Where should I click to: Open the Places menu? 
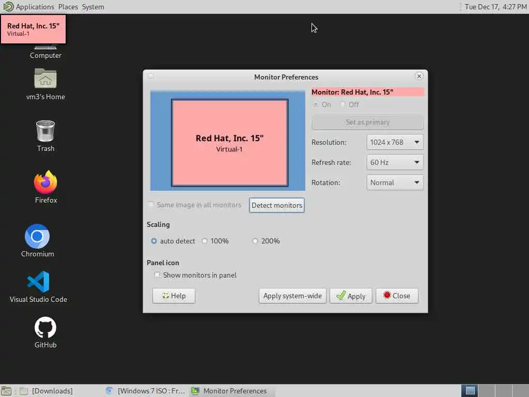tap(68, 7)
